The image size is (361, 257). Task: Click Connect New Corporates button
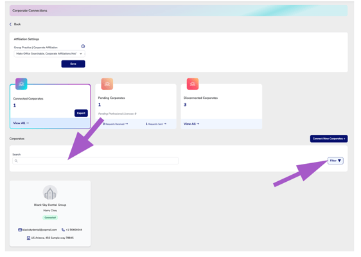coord(329,139)
